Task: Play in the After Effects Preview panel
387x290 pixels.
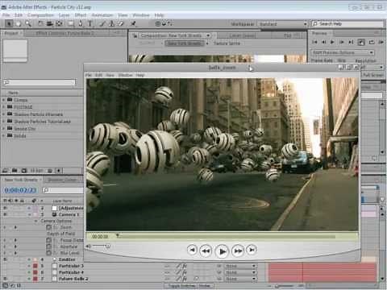Action: [332, 42]
